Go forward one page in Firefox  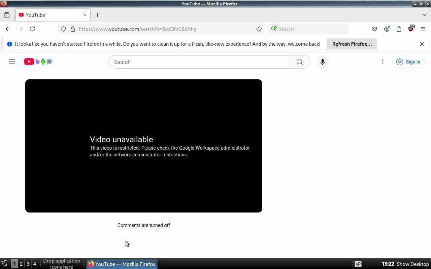point(20,29)
